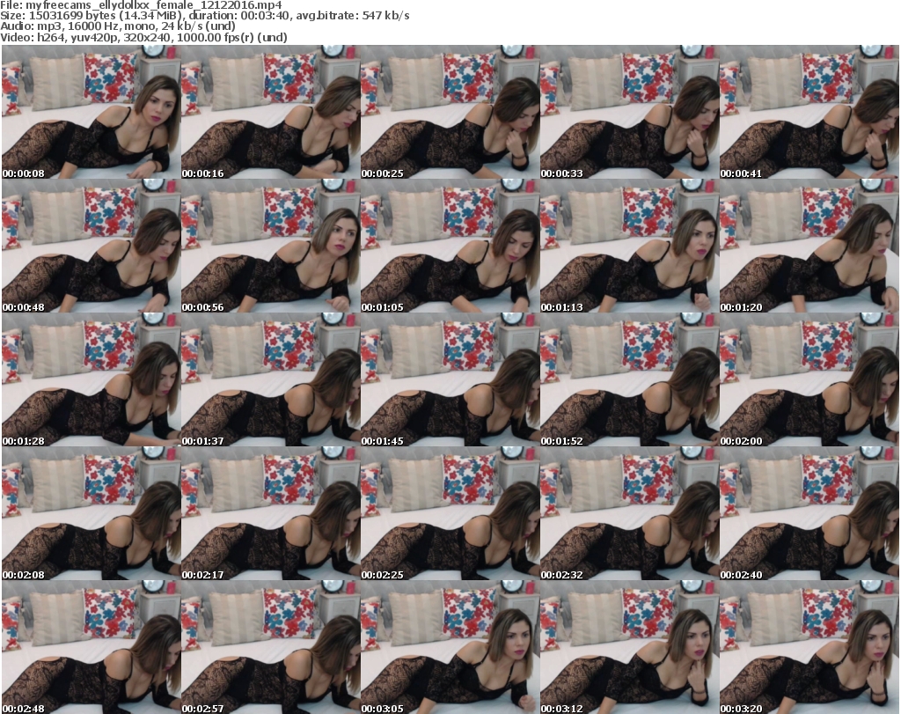Click the Video: h264 info line

pos(143,37)
